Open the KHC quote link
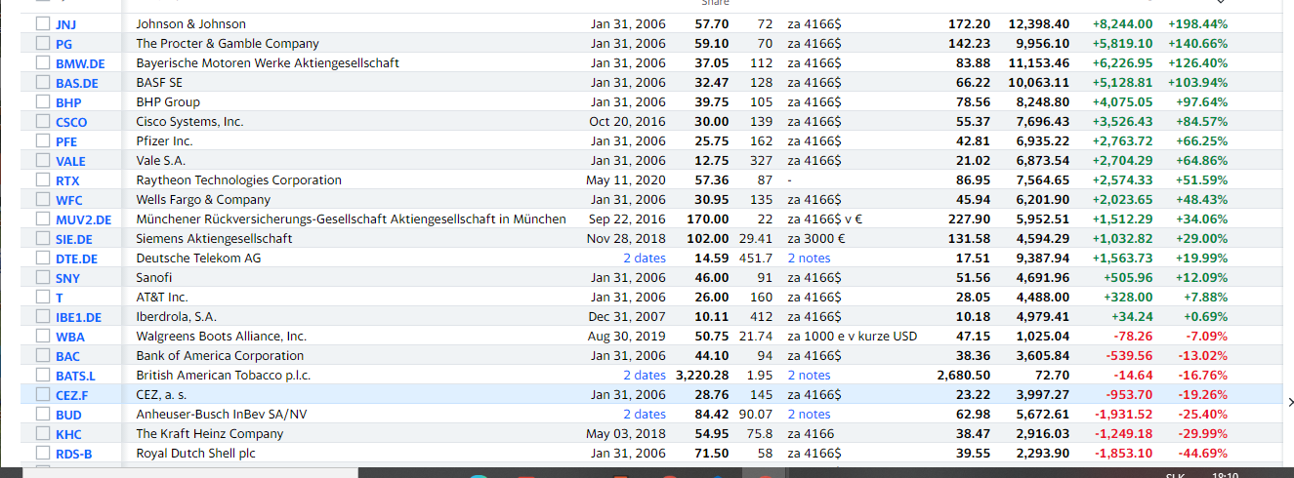Image resolution: width=1294 pixels, height=478 pixels. (x=68, y=434)
